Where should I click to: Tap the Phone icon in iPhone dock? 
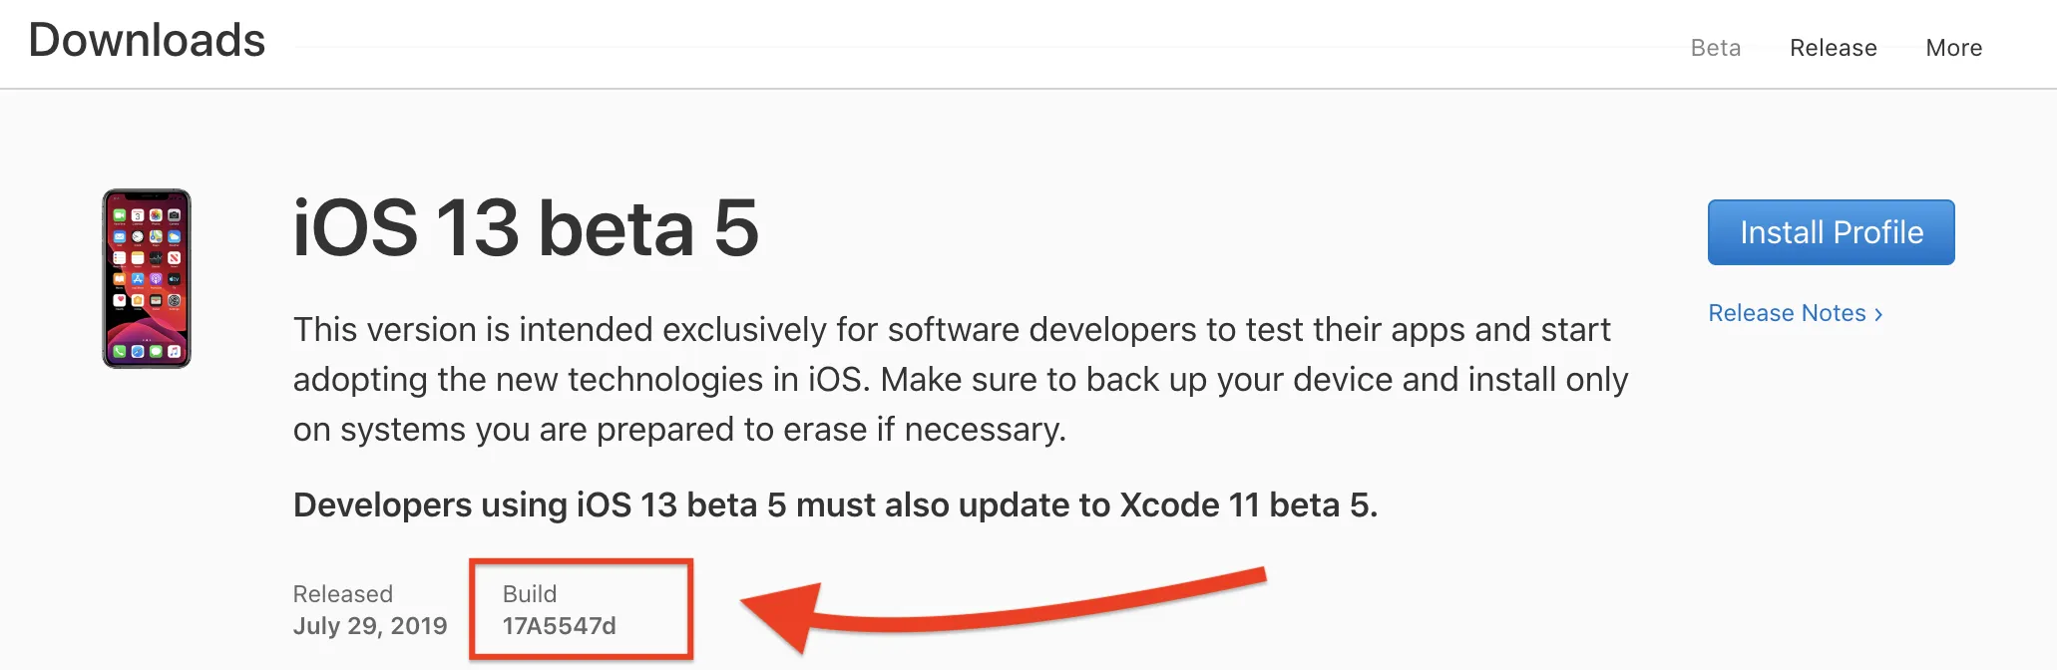click(x=120, y=351)
